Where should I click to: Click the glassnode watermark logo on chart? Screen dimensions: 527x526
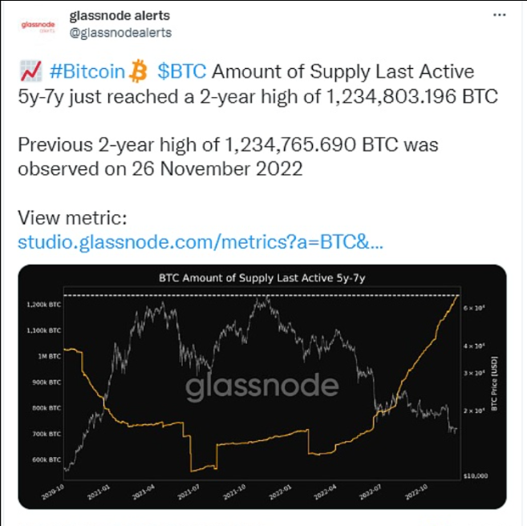pos(262,386)
